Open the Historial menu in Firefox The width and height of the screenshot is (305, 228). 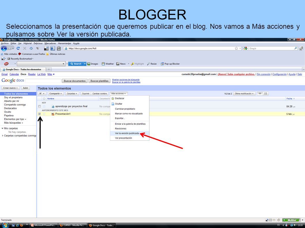tap(27, 43)
